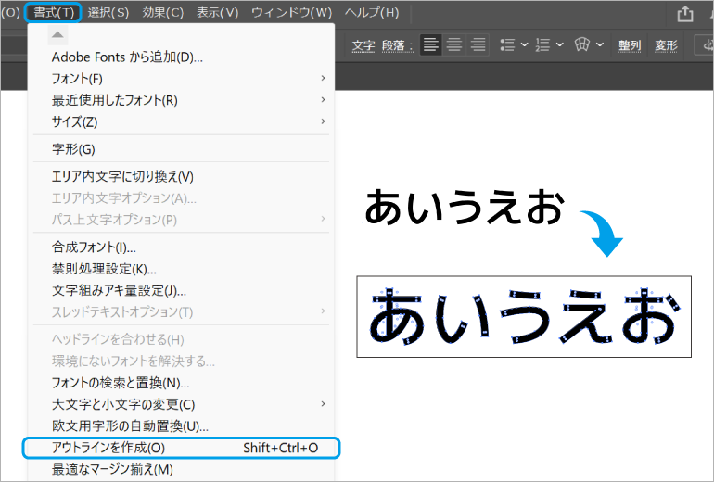Open bullet list options dropdown arrow

(524, 44)
